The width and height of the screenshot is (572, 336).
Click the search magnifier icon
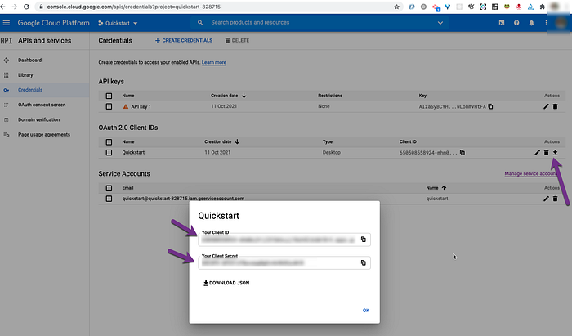point(200,23)
